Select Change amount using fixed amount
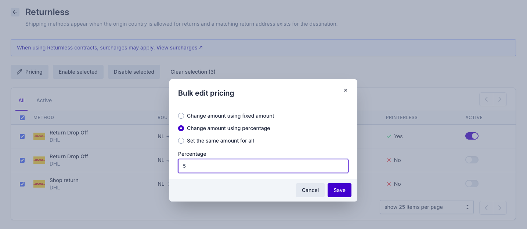Screen dimensions: 527x229 (181, 116)
